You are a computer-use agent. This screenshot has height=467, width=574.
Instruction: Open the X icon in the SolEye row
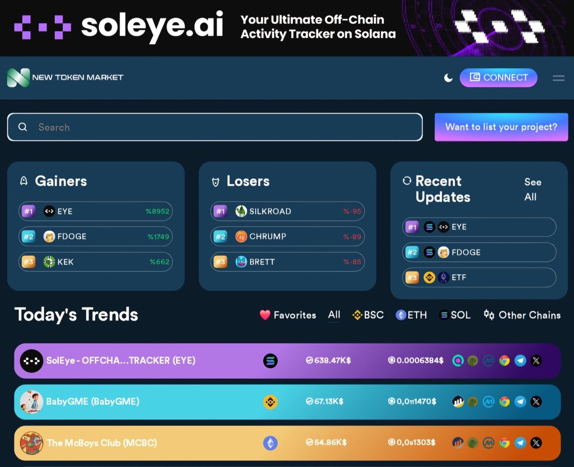(536, 361)
